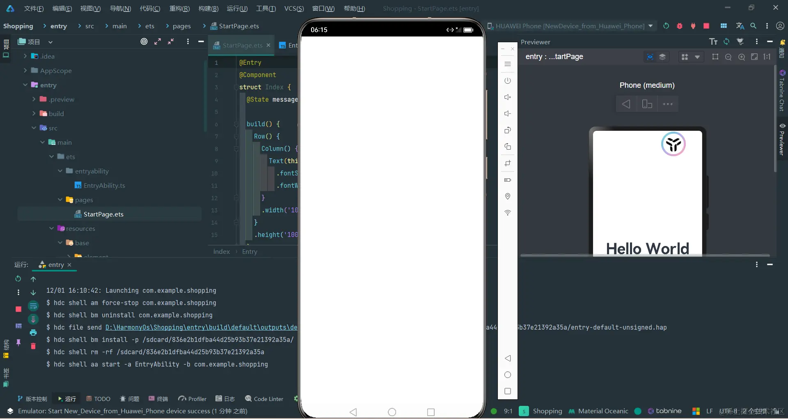Click the debug bug icon in toolbar
The height and width of the screenshot is (419, 788).
click(x=680, y=26)
